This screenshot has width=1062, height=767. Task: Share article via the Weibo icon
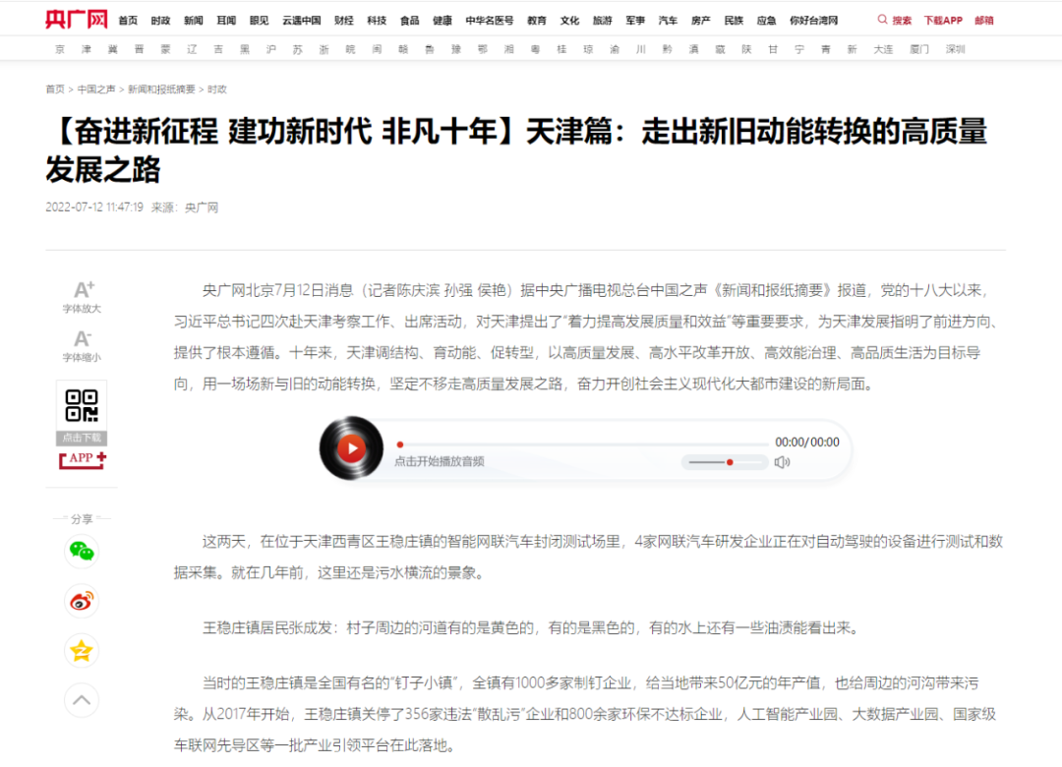pos(82,601)
